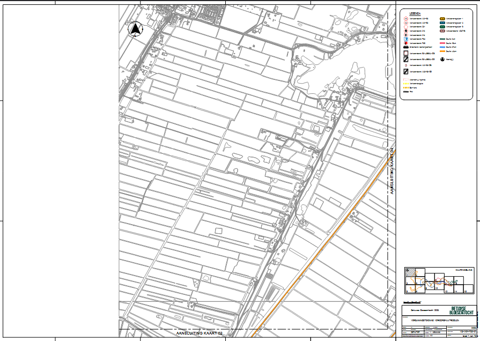
Task: Click the blue route line swatch in legend
Action: pyautogui.click(x=442, y=47)
